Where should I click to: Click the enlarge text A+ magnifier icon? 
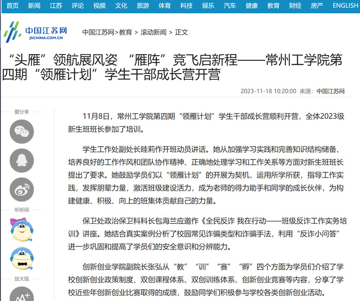point(22,294)
